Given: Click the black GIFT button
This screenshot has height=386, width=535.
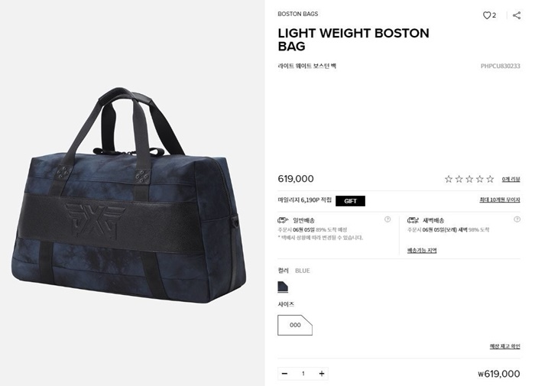Looking at the screenshot, I should click(350, 201).
